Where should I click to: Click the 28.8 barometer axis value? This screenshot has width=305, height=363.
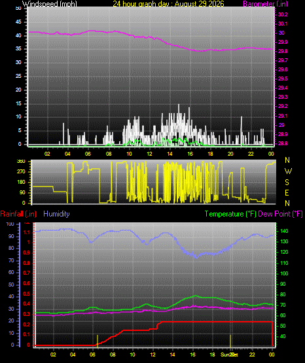coord(283,143)
